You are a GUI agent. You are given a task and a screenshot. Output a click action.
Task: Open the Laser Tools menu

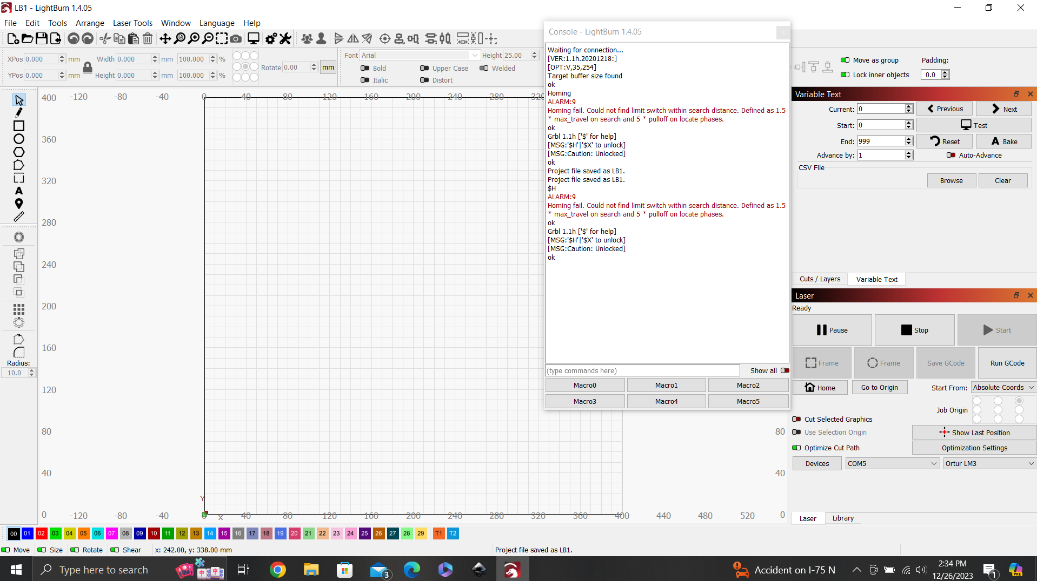(x=132, y=23)
